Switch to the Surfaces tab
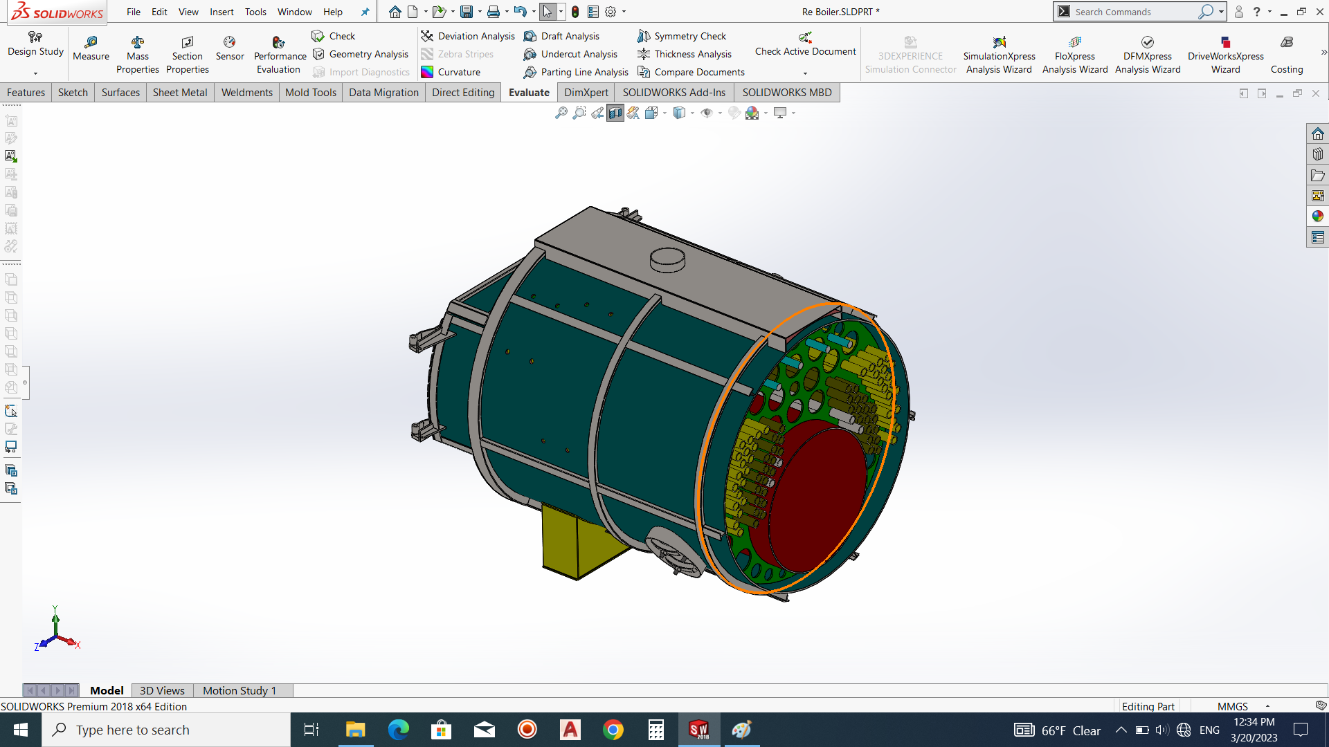This screenshot has width=1329, height=747. coord(120,92)
